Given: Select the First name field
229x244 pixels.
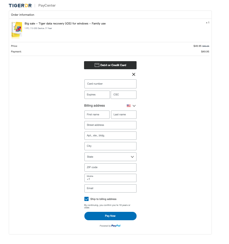Looking at the screenshot, I should click(97, 115).
